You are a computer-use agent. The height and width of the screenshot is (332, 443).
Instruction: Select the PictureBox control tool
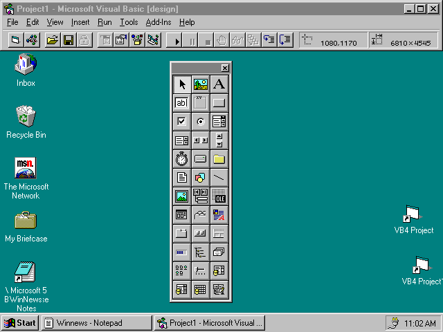click(201, 84)
